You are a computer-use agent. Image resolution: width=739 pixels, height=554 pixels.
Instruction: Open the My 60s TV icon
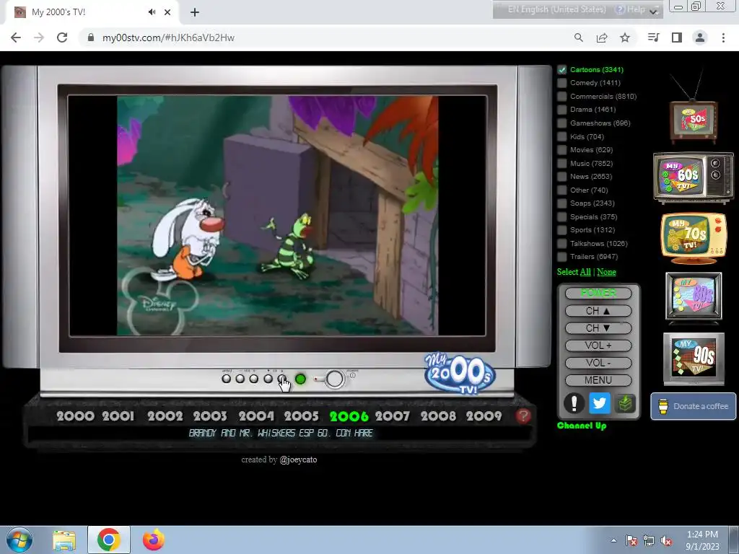(694, 177)
